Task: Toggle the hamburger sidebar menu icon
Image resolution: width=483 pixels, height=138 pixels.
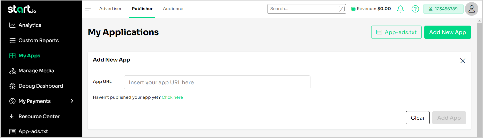Action: (x=88, y=9)
